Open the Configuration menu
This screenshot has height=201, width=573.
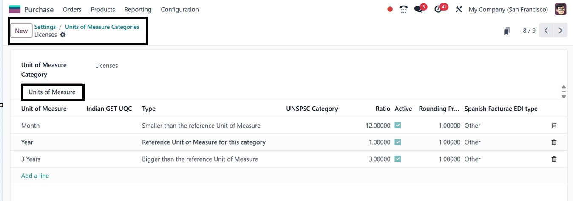(x=179, y=9)
